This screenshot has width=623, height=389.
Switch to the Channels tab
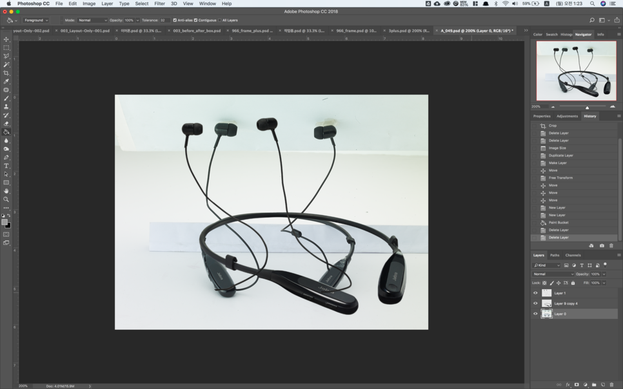click(x=573, y=255)
